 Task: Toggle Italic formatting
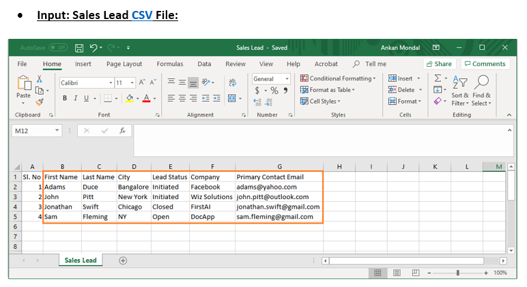pyautogui.click(x=75, y=98)
